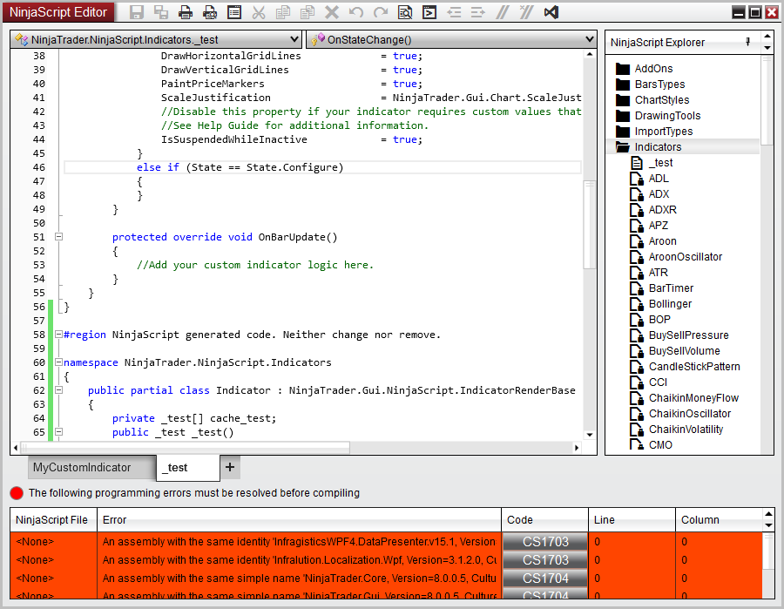Viewport: 784px width, 609px height.
Task: Click the Delete X icon in toolbar
Action: (332, 12)
